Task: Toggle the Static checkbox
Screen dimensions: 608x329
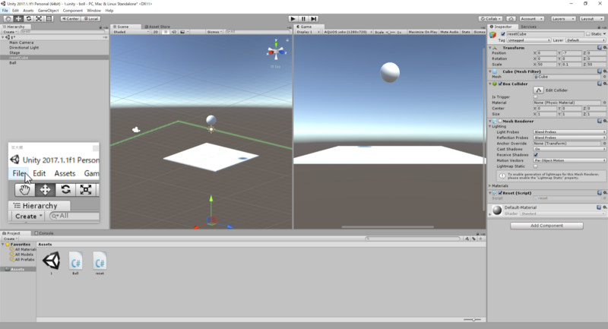Action: [587, 34]
